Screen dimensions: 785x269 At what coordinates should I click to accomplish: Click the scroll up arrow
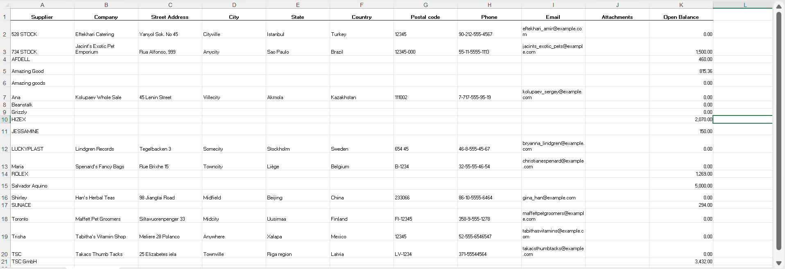pyautogui.click(x=778, y=6)
